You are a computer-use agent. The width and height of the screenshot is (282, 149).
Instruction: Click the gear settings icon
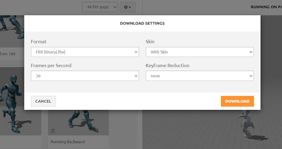pyautogui.click(x=127, y=7)
